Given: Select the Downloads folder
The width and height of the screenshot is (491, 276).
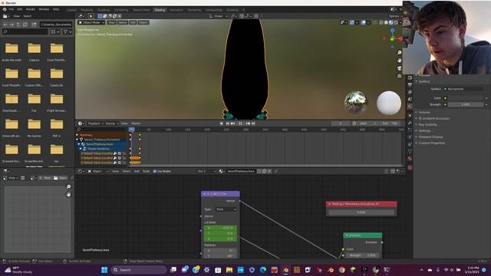Looking at the screenshot, I should 12,102.
